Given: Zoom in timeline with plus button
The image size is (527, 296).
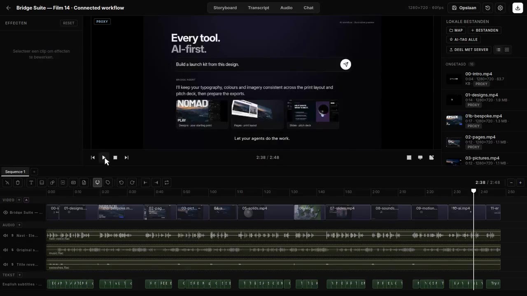Looking at the screenshot, I should click(x=520, y=183).
